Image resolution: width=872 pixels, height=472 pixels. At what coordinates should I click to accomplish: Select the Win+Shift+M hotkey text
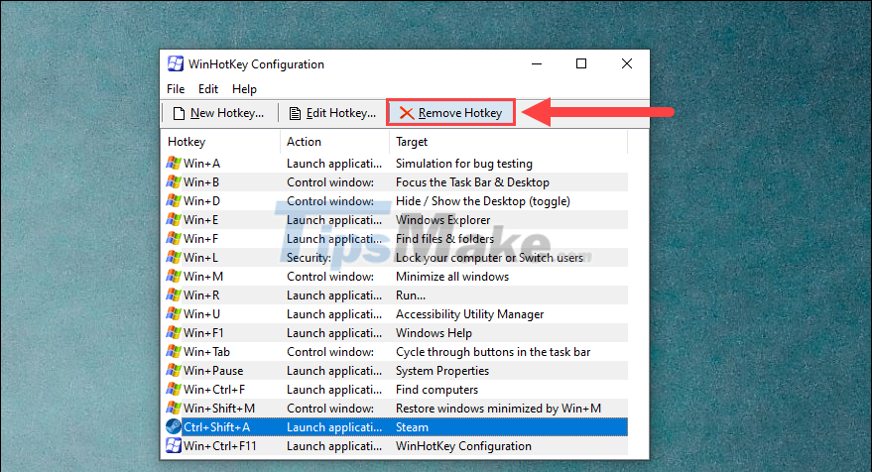pos(219,409)
